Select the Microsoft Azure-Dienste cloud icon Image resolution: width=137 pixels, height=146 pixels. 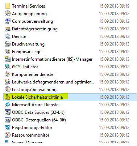pyautogui.click(x=8, y=105)
